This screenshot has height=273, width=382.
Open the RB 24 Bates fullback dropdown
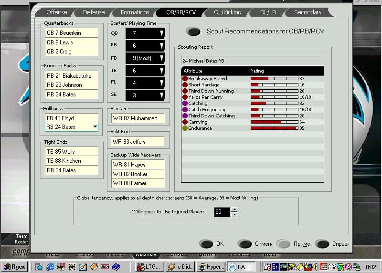click(x=95, y=127)
